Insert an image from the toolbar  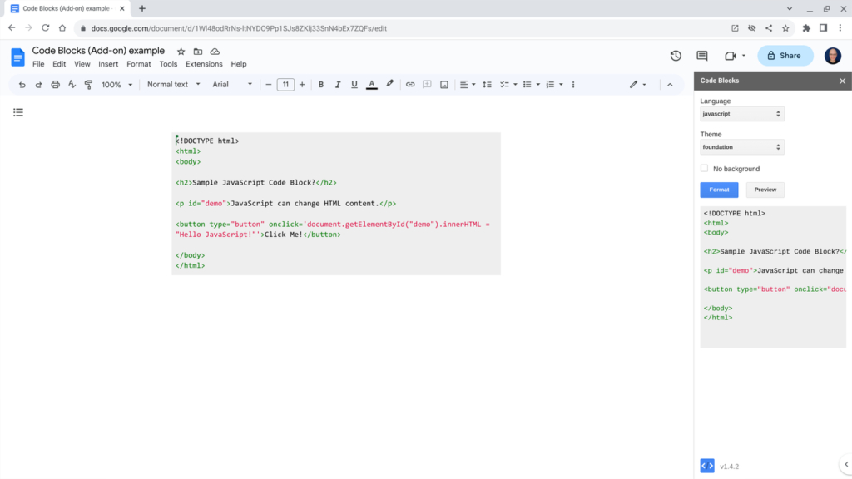tap(443, 84)
